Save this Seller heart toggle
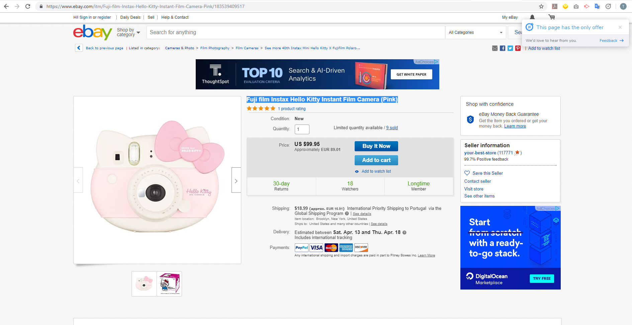 click(483, 173)
